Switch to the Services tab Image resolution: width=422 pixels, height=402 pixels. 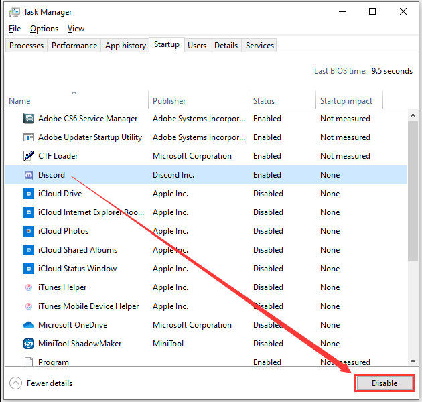(260, 46)
